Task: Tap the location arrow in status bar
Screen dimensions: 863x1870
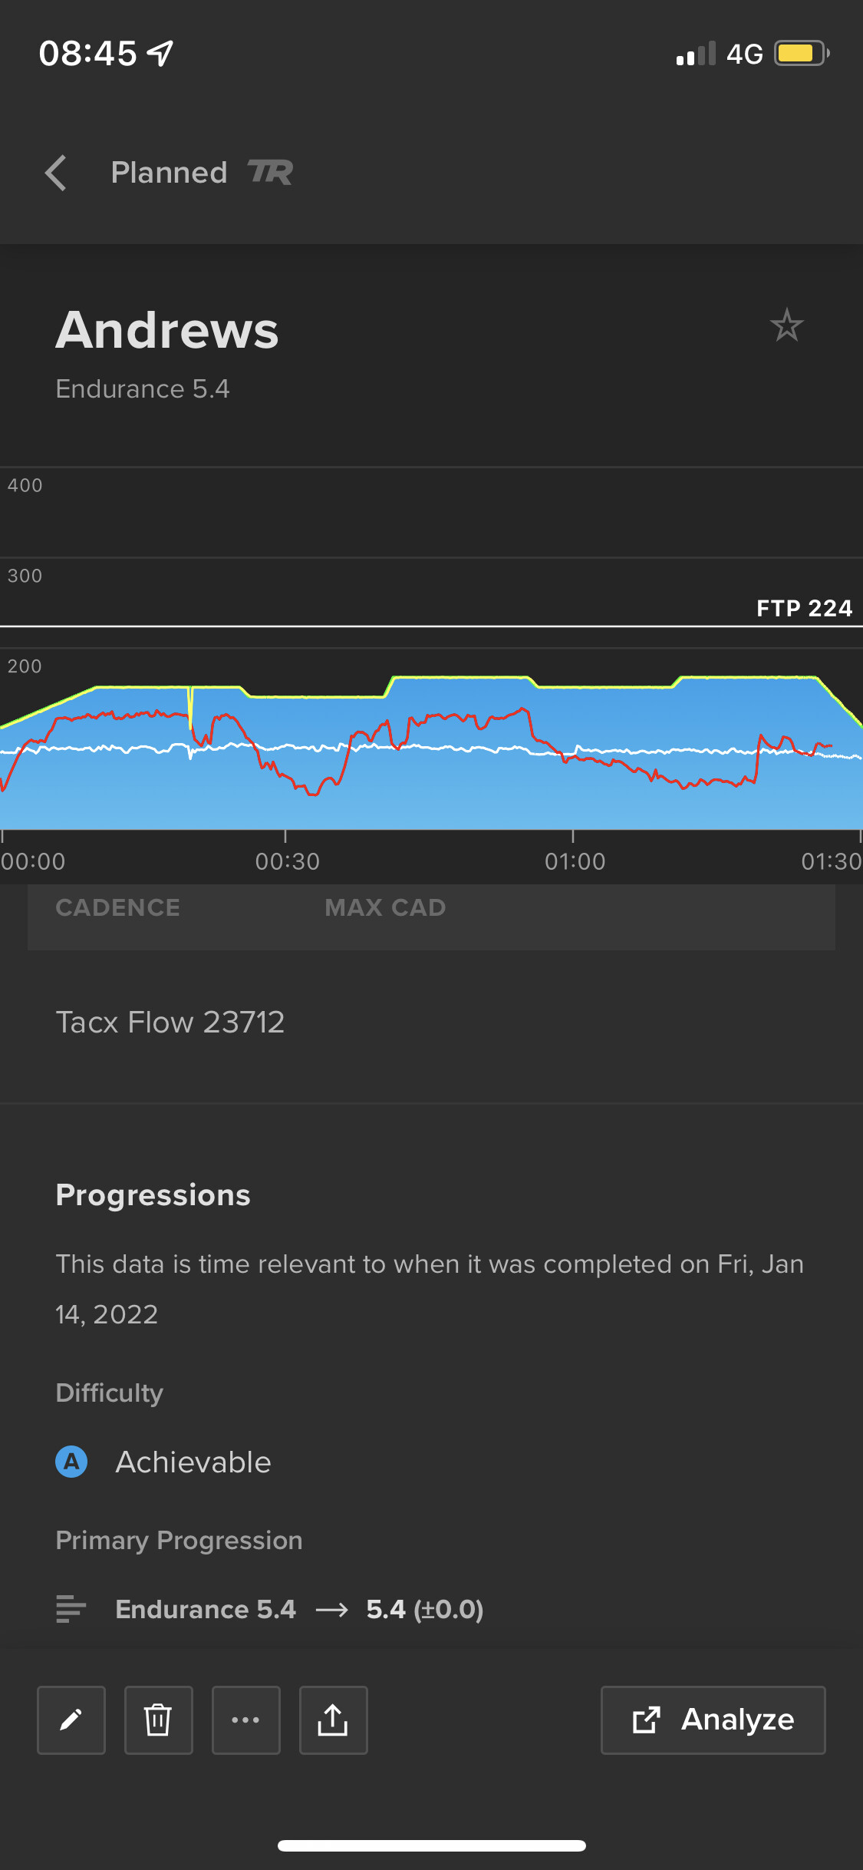Action: [160, 53]
